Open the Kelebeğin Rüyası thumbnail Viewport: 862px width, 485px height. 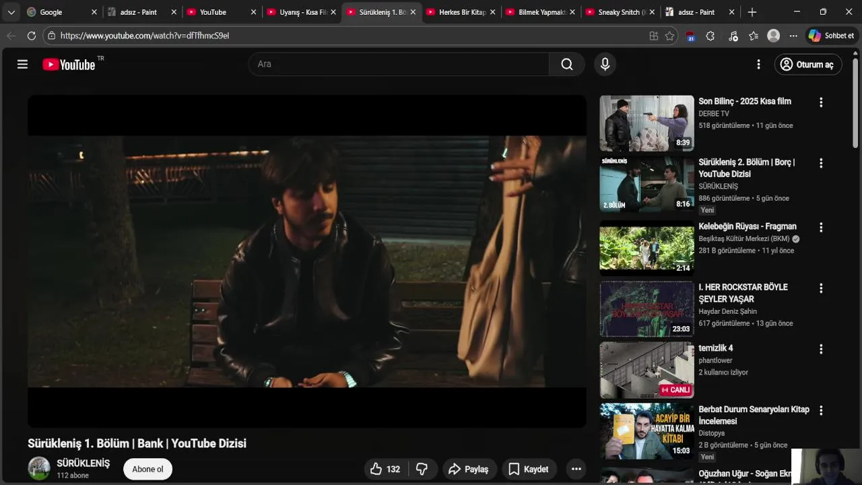point(646,247)
